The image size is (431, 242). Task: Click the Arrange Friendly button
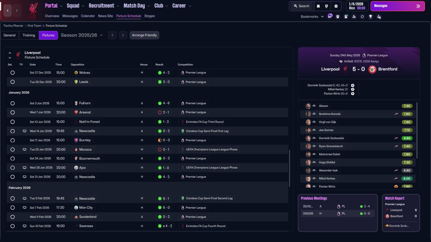(x=144, y=35)
